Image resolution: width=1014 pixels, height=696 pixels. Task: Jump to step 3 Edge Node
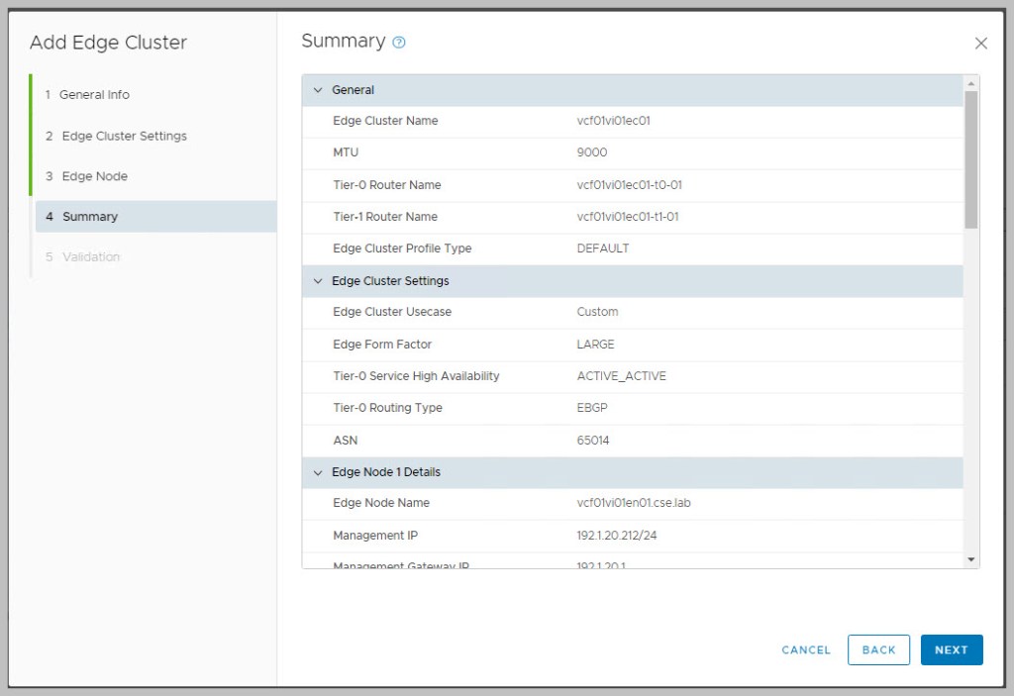[x=94, y=176]
